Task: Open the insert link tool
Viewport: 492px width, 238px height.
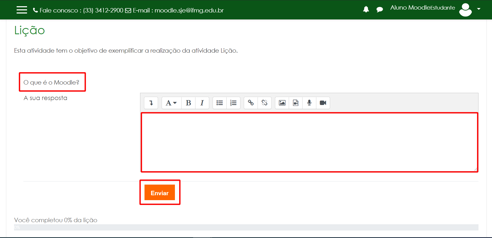Action: 251,103
